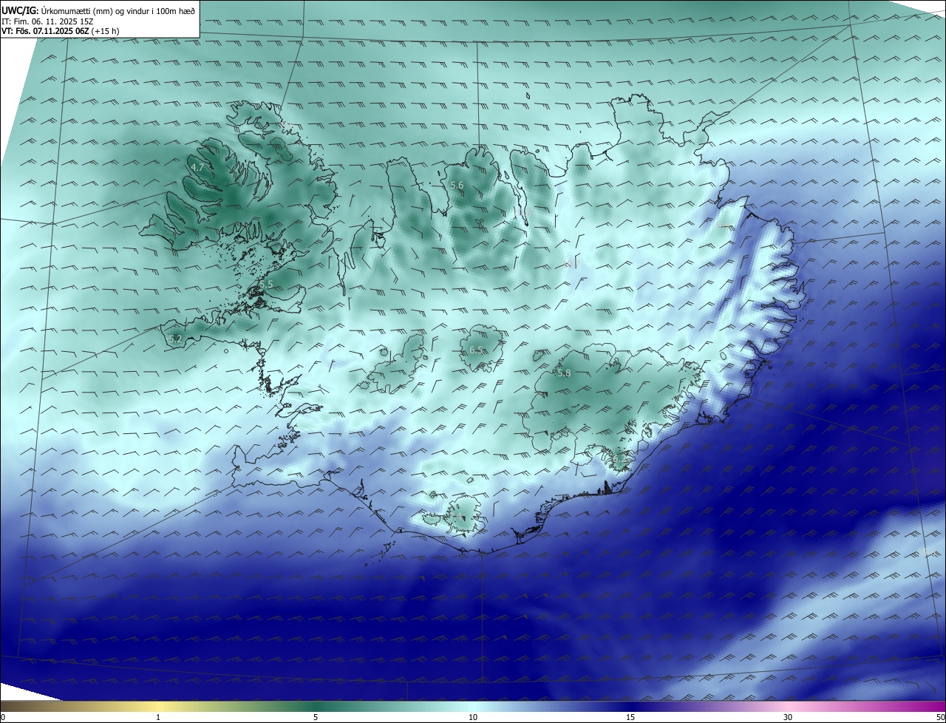This screenshot has height=723, width=946.
Task: Click the '4.7' value label on the Westfjords
Action: click(197, 168)
